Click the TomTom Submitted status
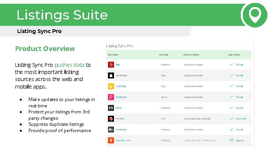270x152 pixels. pos(241,119)
